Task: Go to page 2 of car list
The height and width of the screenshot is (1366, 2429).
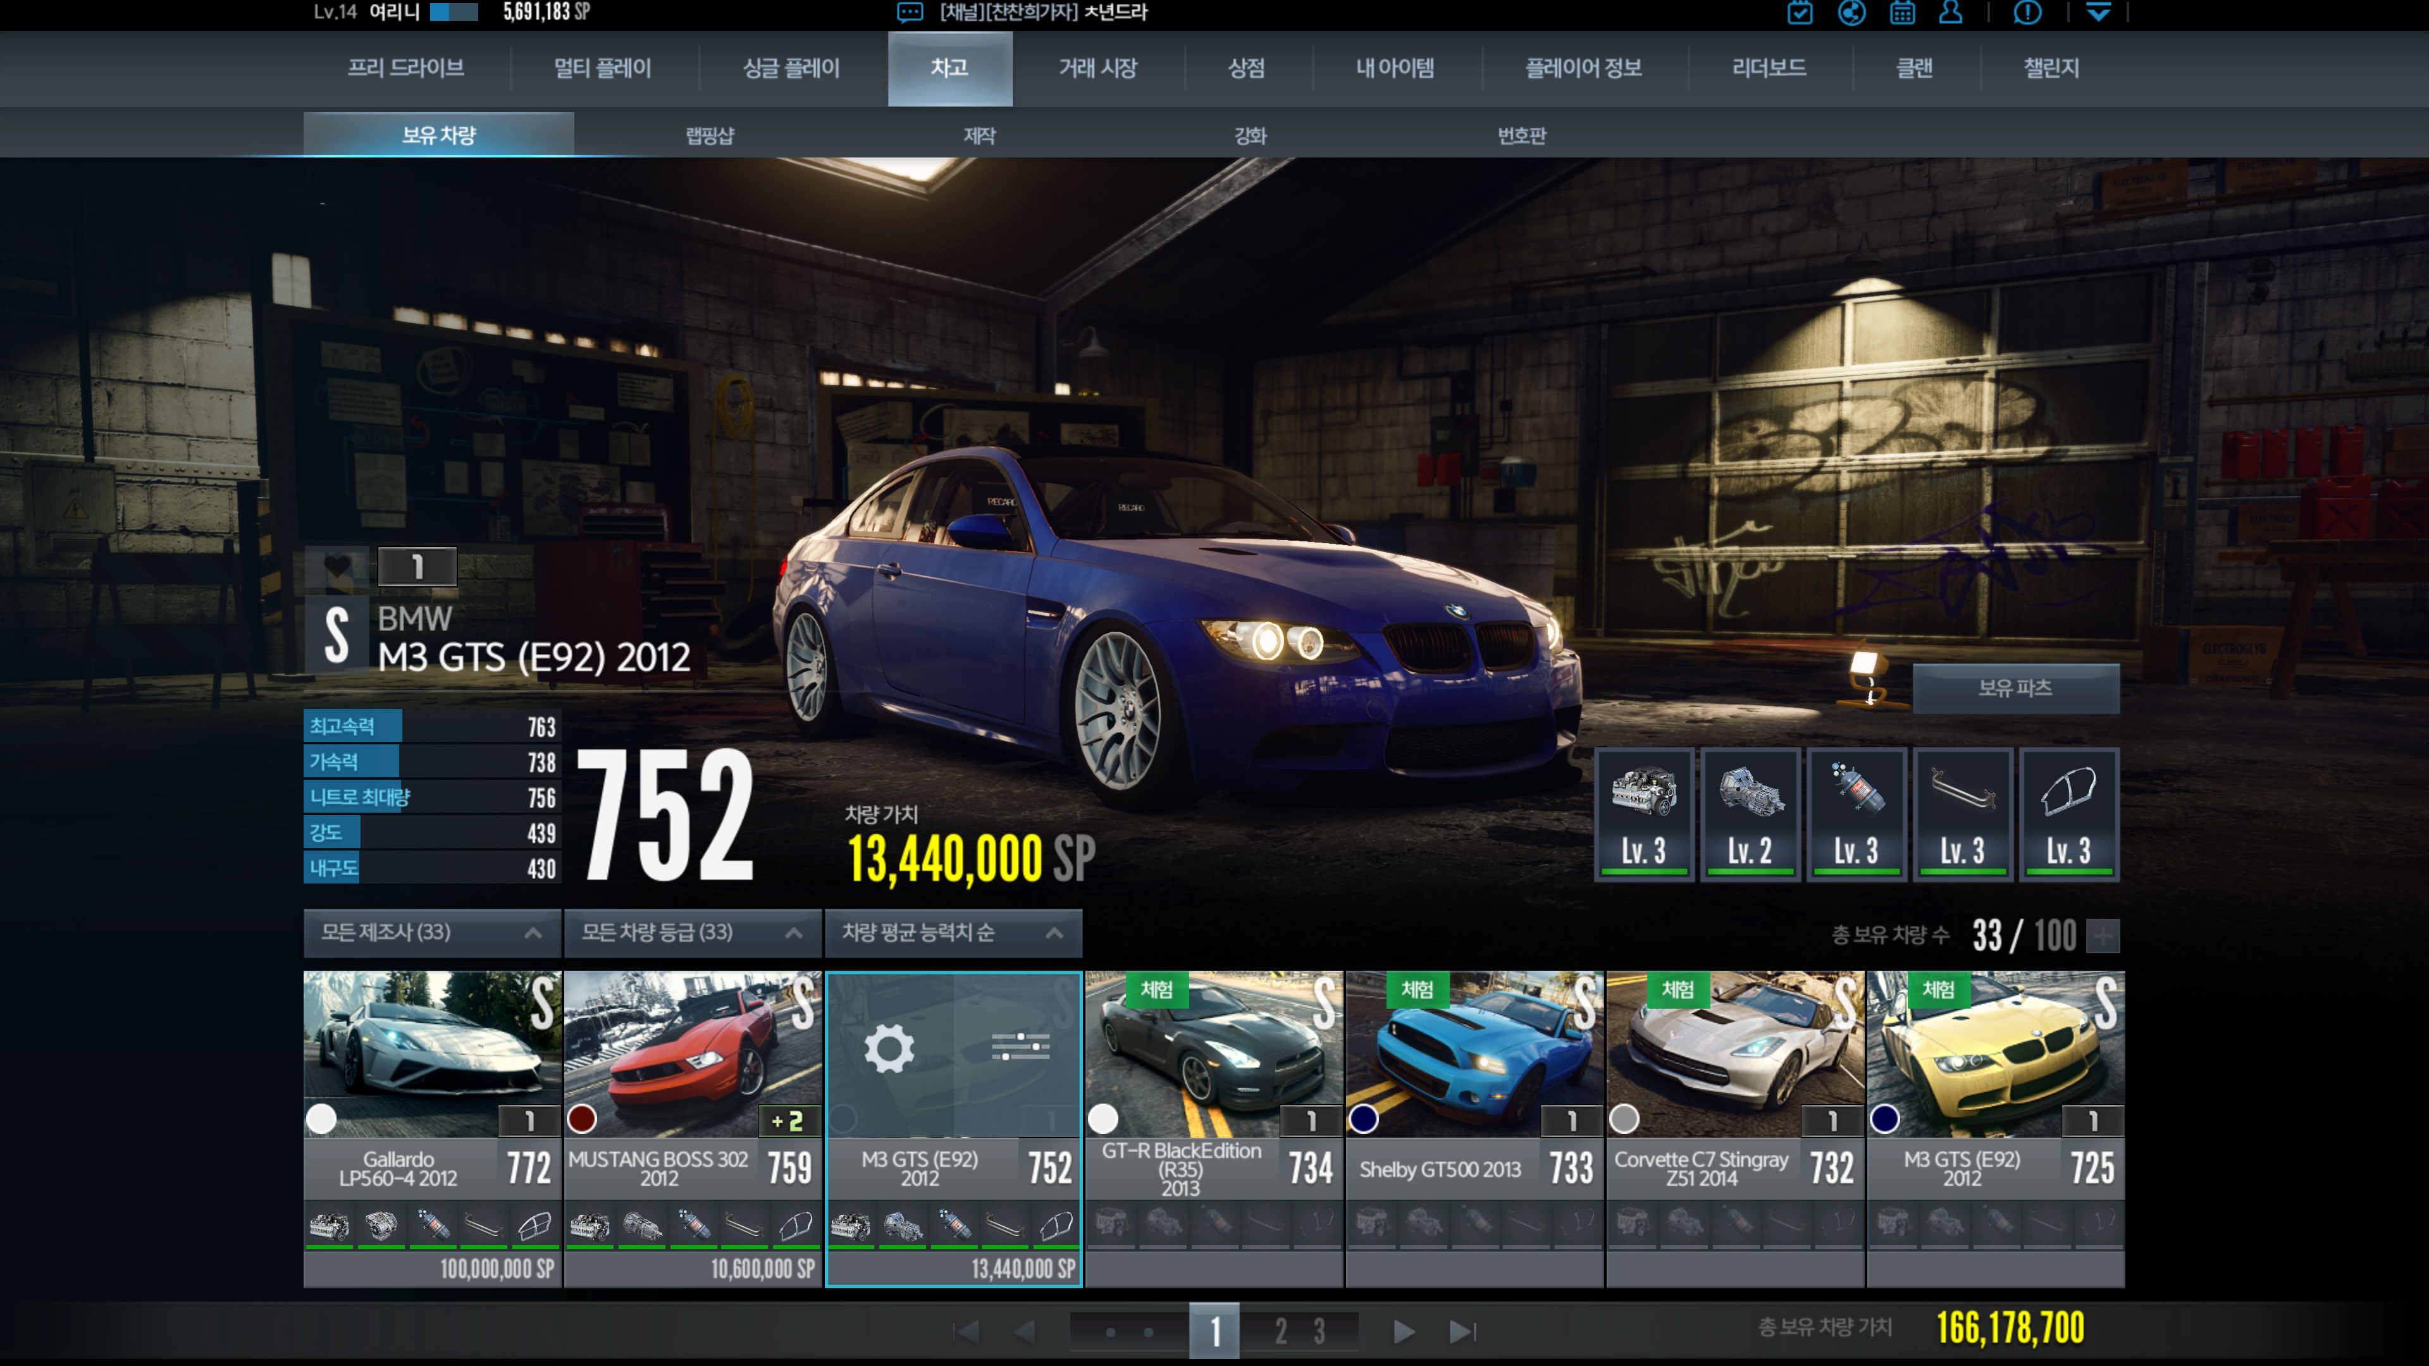Action: click(x=1280, y=1331)
